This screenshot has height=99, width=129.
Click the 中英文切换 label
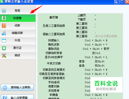point(54,63)
